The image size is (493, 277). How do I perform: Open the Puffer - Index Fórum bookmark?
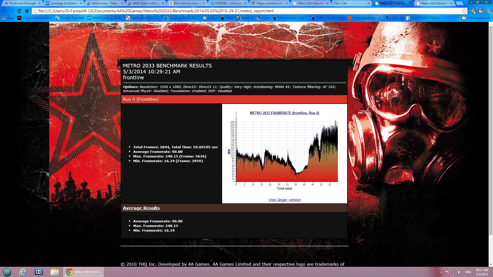coord(328,18)
